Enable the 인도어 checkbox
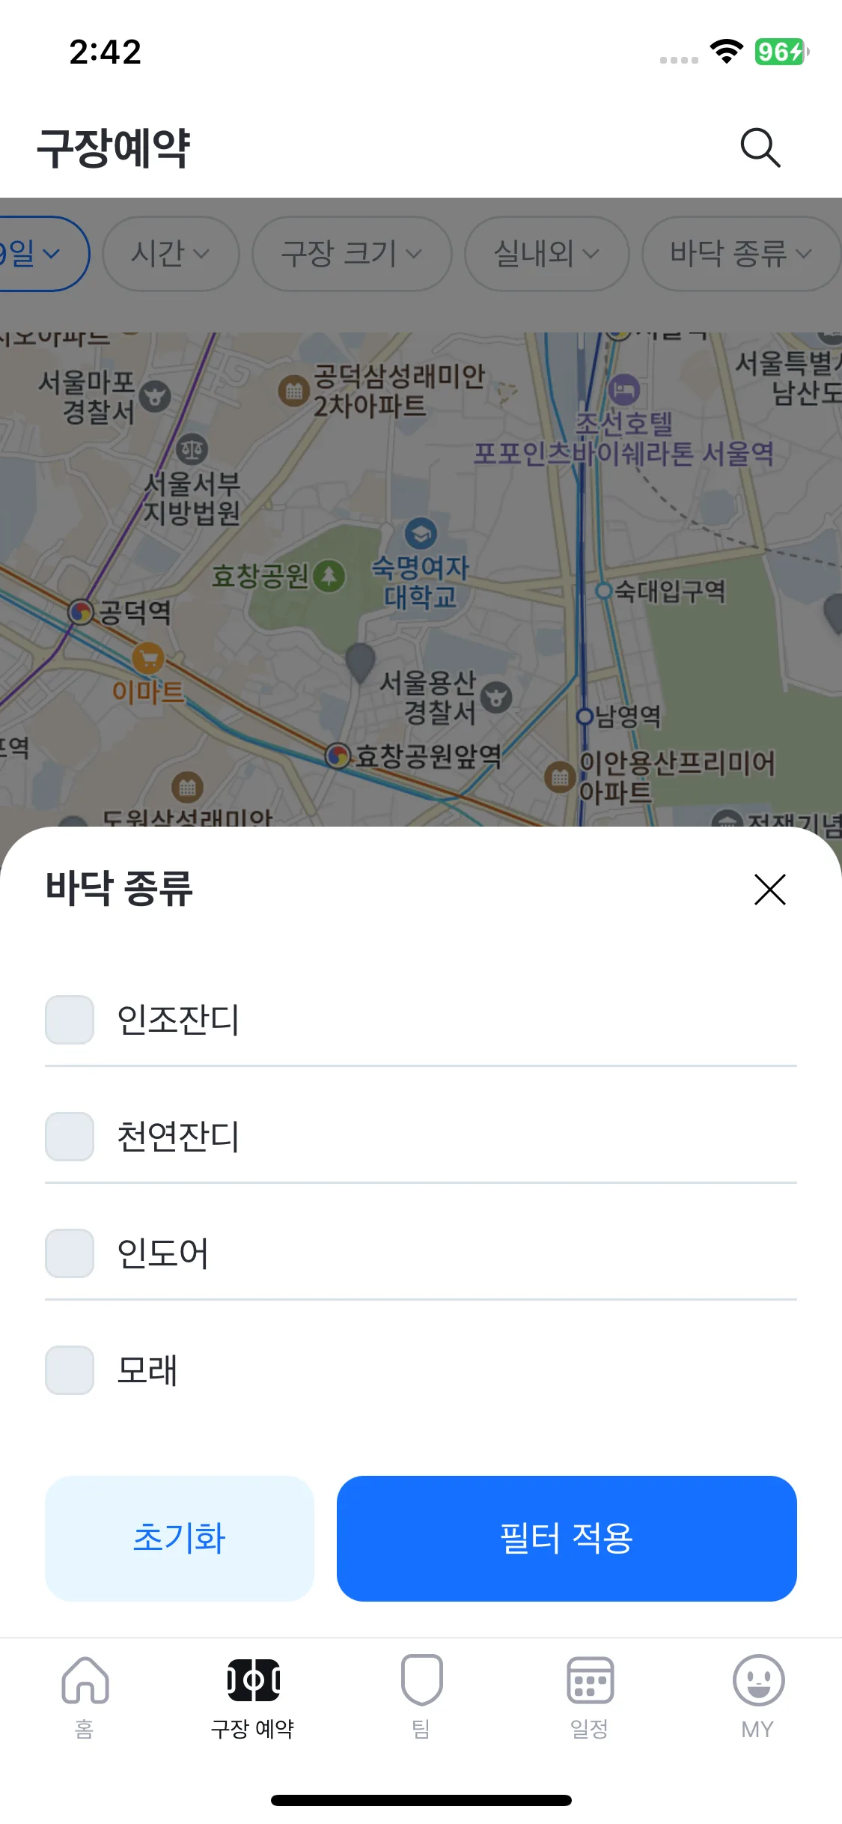 click(70, 1253)
